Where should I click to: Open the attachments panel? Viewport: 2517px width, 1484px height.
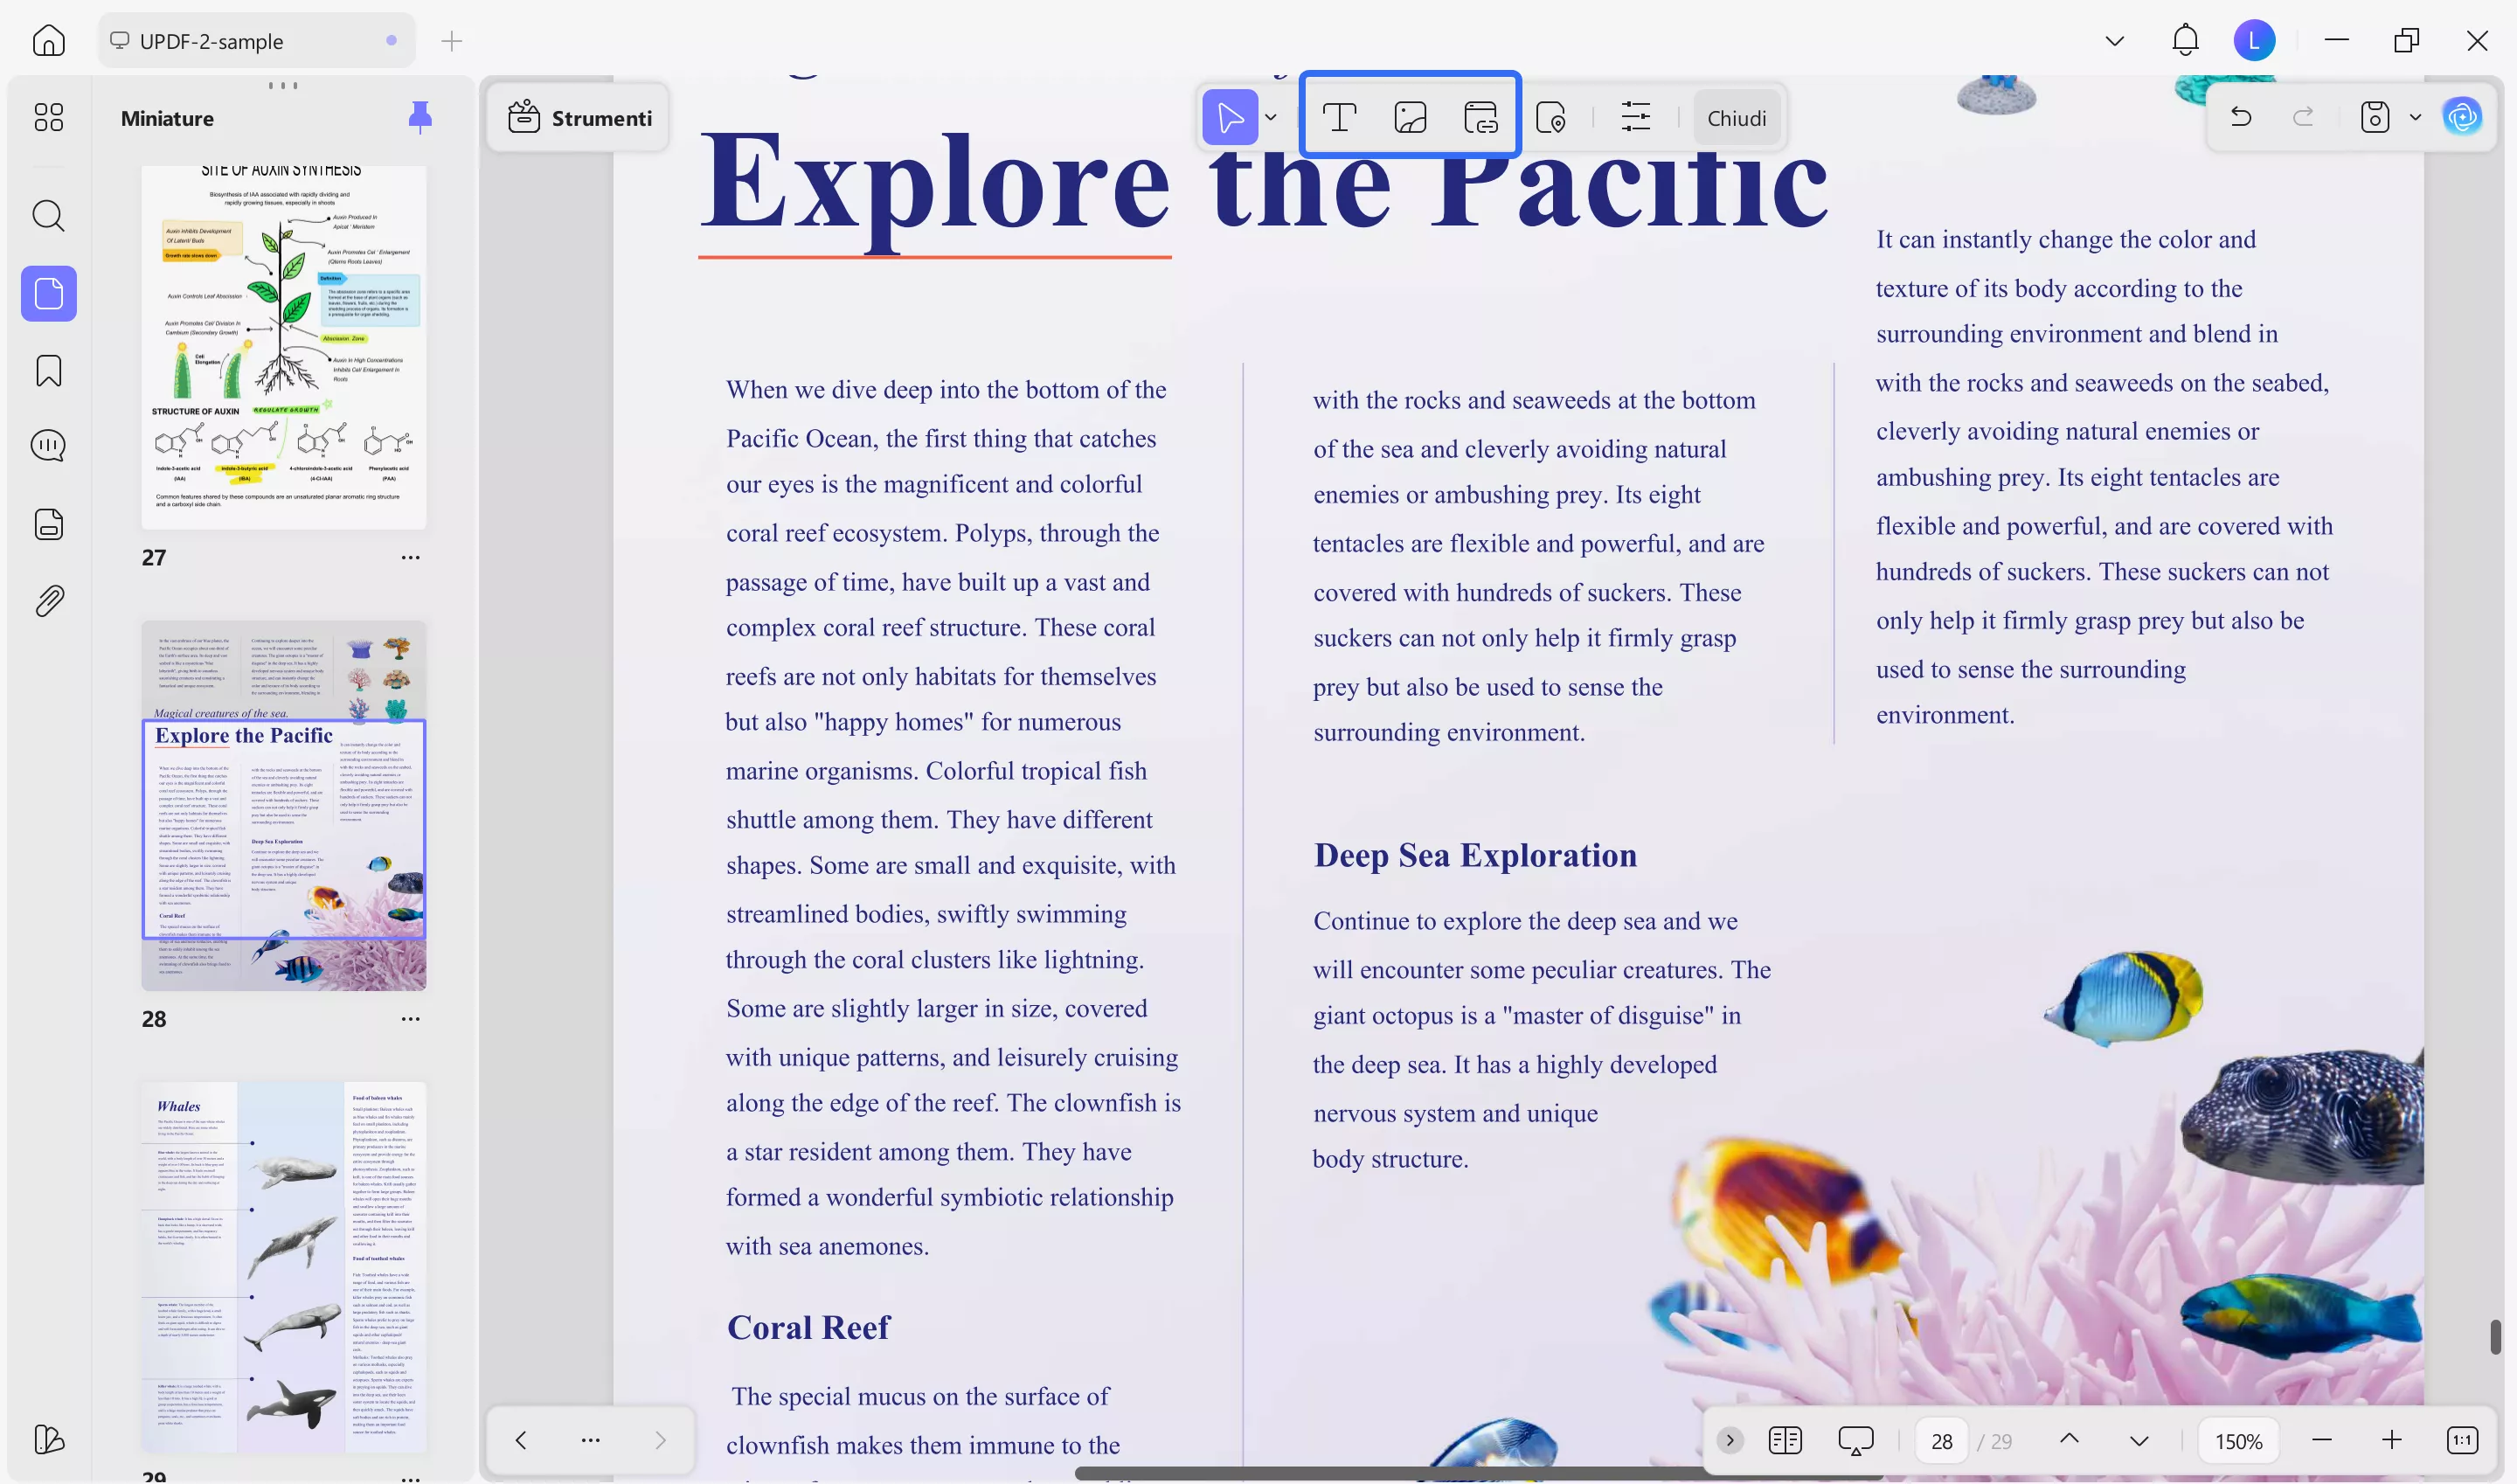[48, 600]
